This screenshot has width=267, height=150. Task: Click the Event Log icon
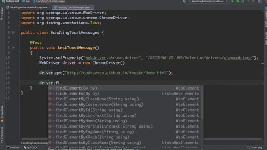click(x=249, y=147)
